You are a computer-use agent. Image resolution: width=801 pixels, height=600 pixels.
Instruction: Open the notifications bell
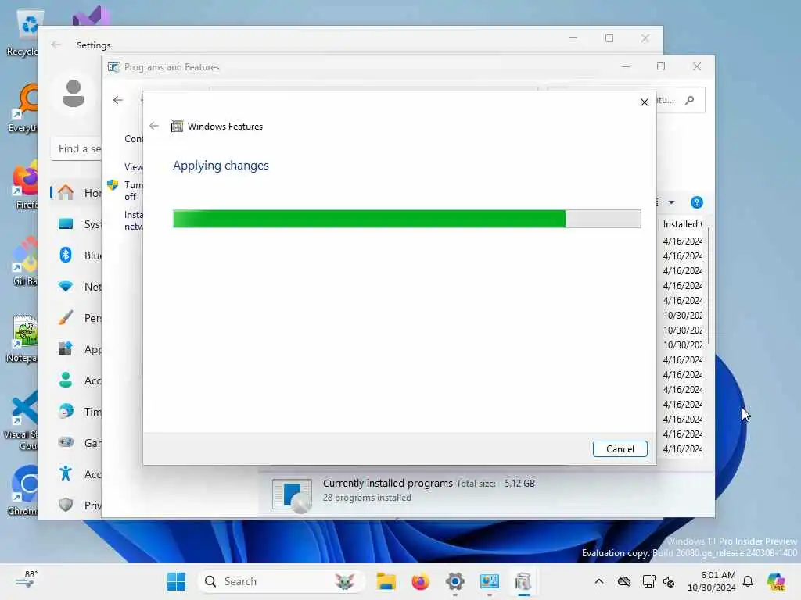pyautogui.click(x=748, y=581)
